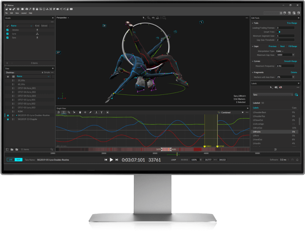Click the filter icon in Graph View toolbar
Viewport: 305px width, 232px height.
(x=101, y=112)
